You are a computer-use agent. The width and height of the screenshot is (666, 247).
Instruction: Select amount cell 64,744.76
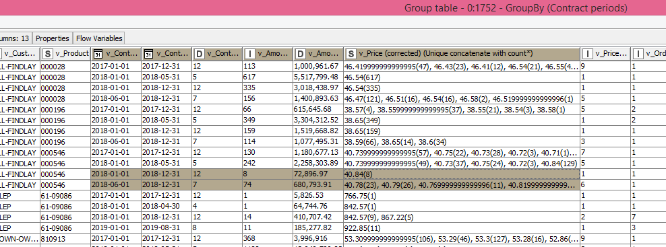coord(318,207)
